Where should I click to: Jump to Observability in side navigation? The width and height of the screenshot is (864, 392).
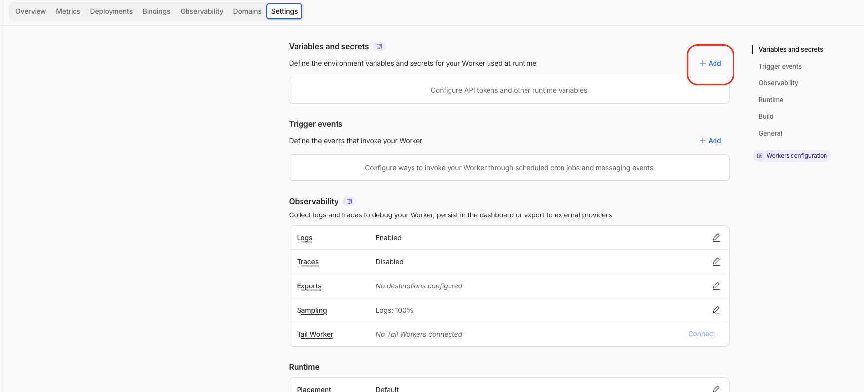coord(778,83)
